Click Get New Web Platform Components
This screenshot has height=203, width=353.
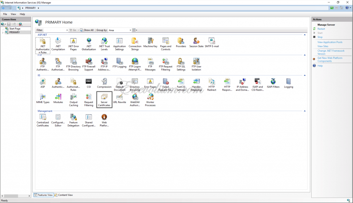coord(330,59)
